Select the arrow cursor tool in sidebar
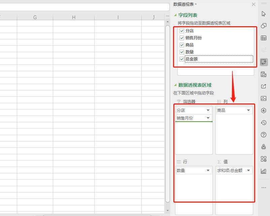Screen dimensions: 270x216 [264, 14]
